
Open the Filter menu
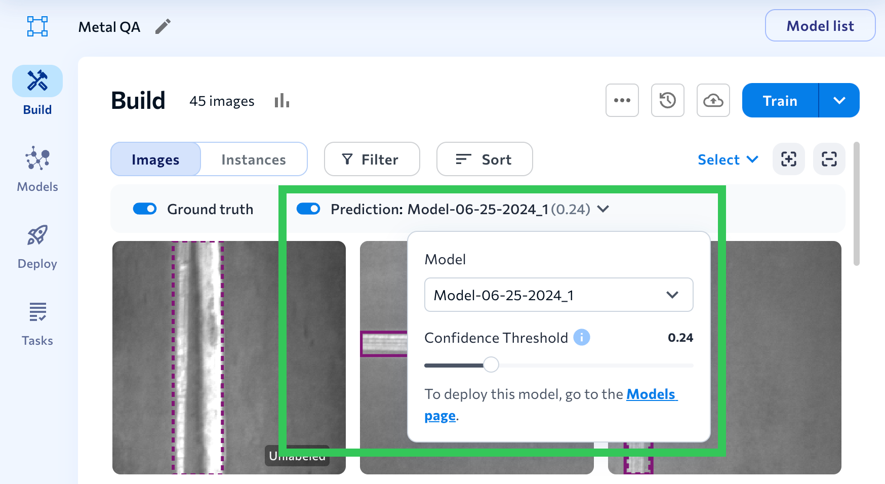[372, 159]
